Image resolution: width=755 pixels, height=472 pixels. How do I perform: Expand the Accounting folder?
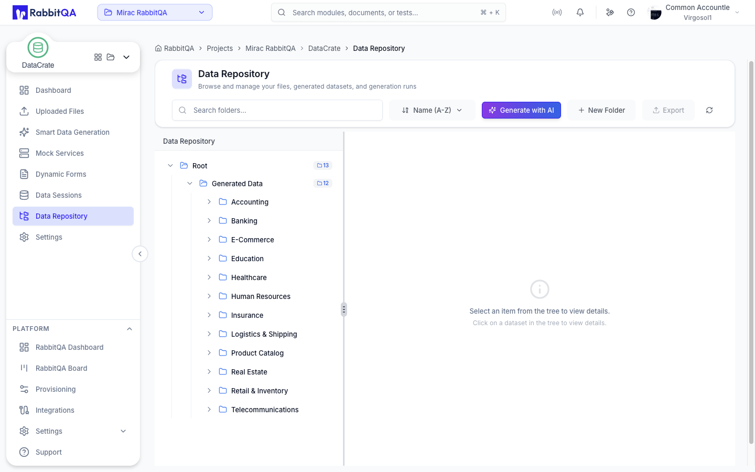(209, 202)
